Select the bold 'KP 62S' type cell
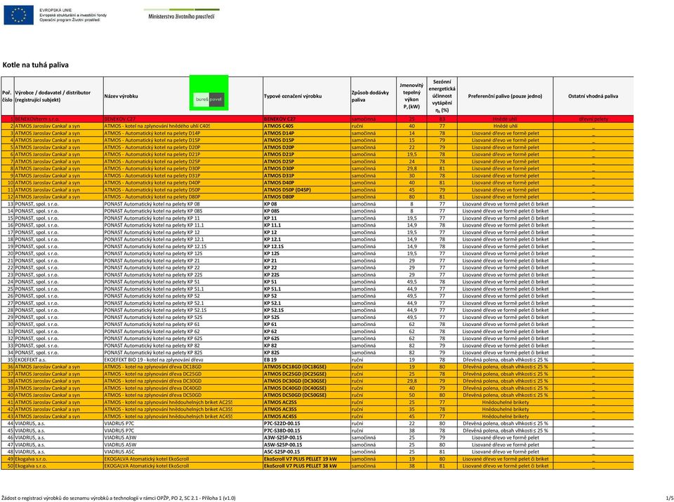Viewport: 674px width, 502px height. [x=307, y=339]
